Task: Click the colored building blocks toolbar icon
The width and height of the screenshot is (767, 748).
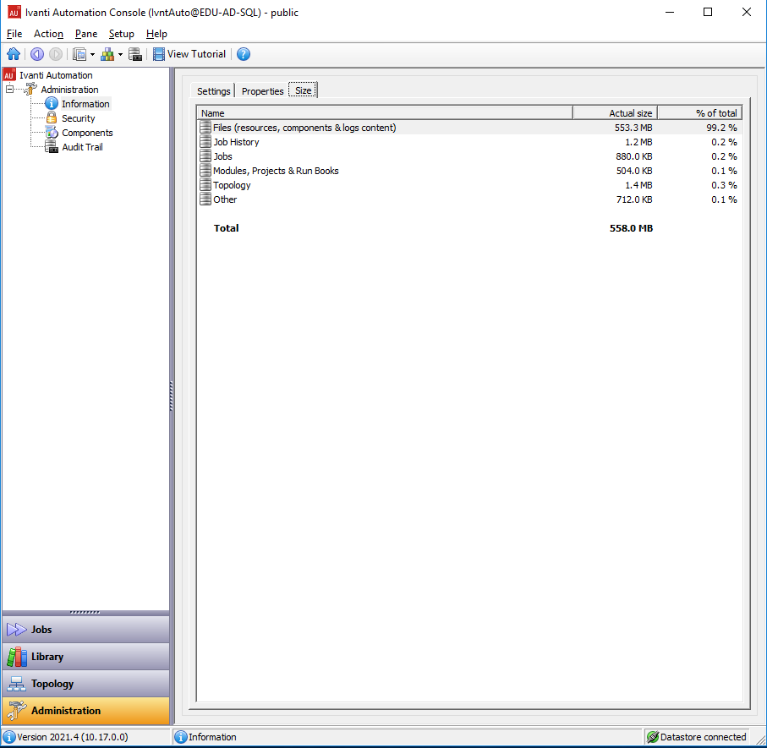Action: pyautogui.click(x=107, y=54)
